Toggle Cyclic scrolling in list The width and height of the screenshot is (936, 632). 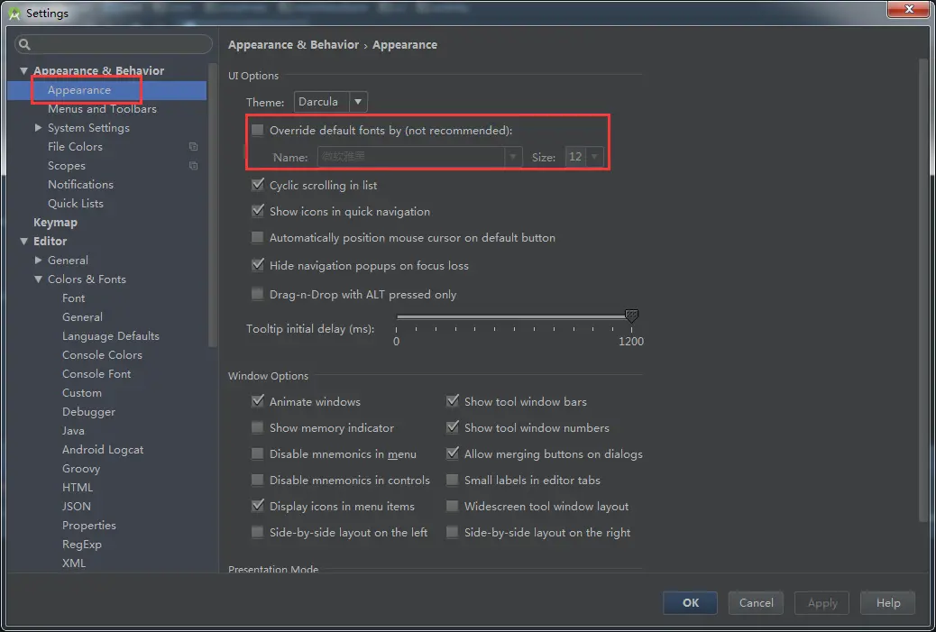[257, 185]
